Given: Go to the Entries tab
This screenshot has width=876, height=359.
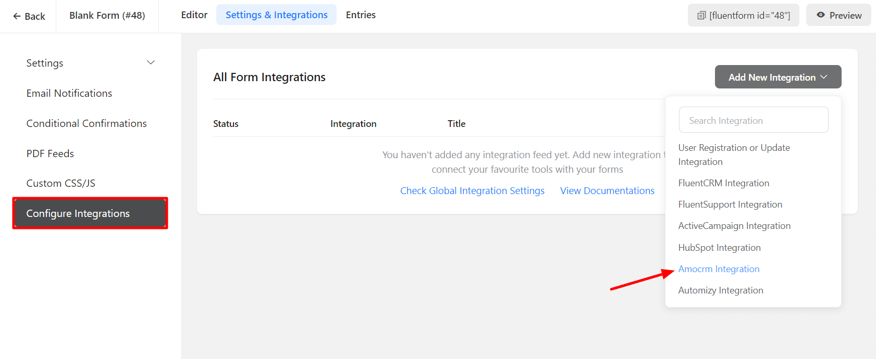Looking at the screenshot, I should tap(361, 15).
